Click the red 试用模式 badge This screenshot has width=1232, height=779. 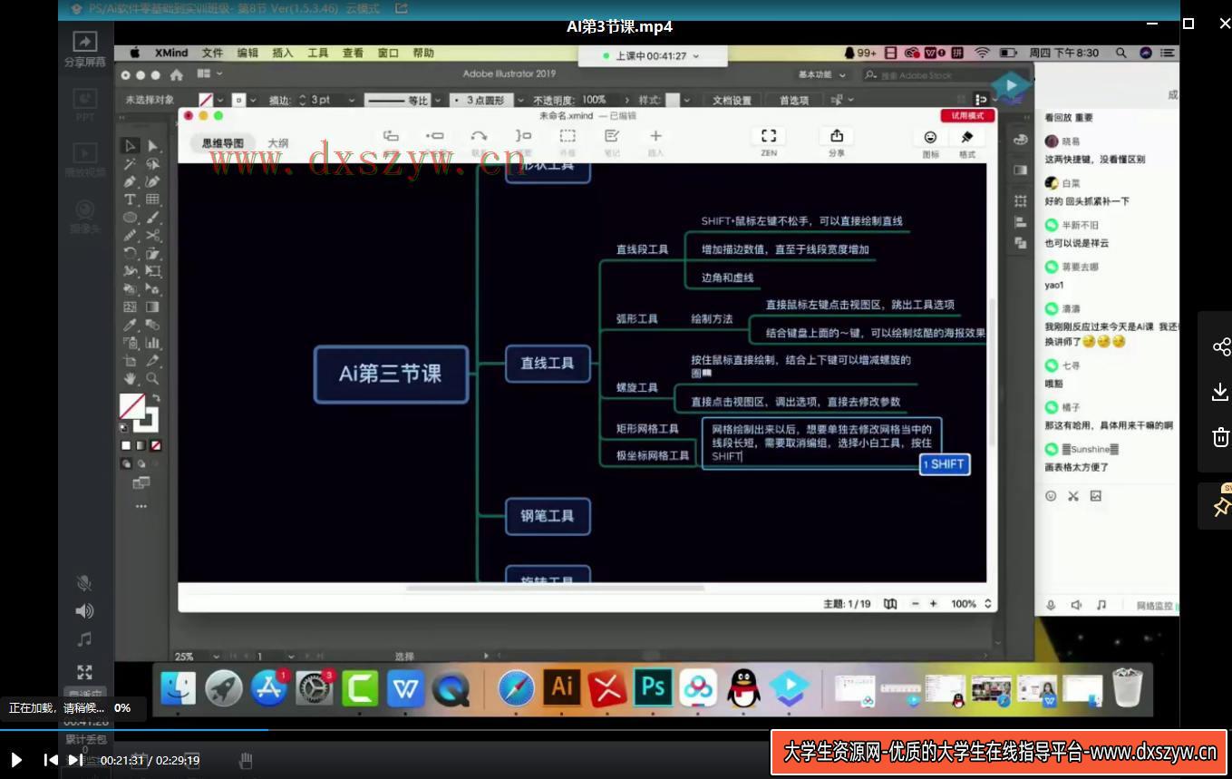(967, 116)
